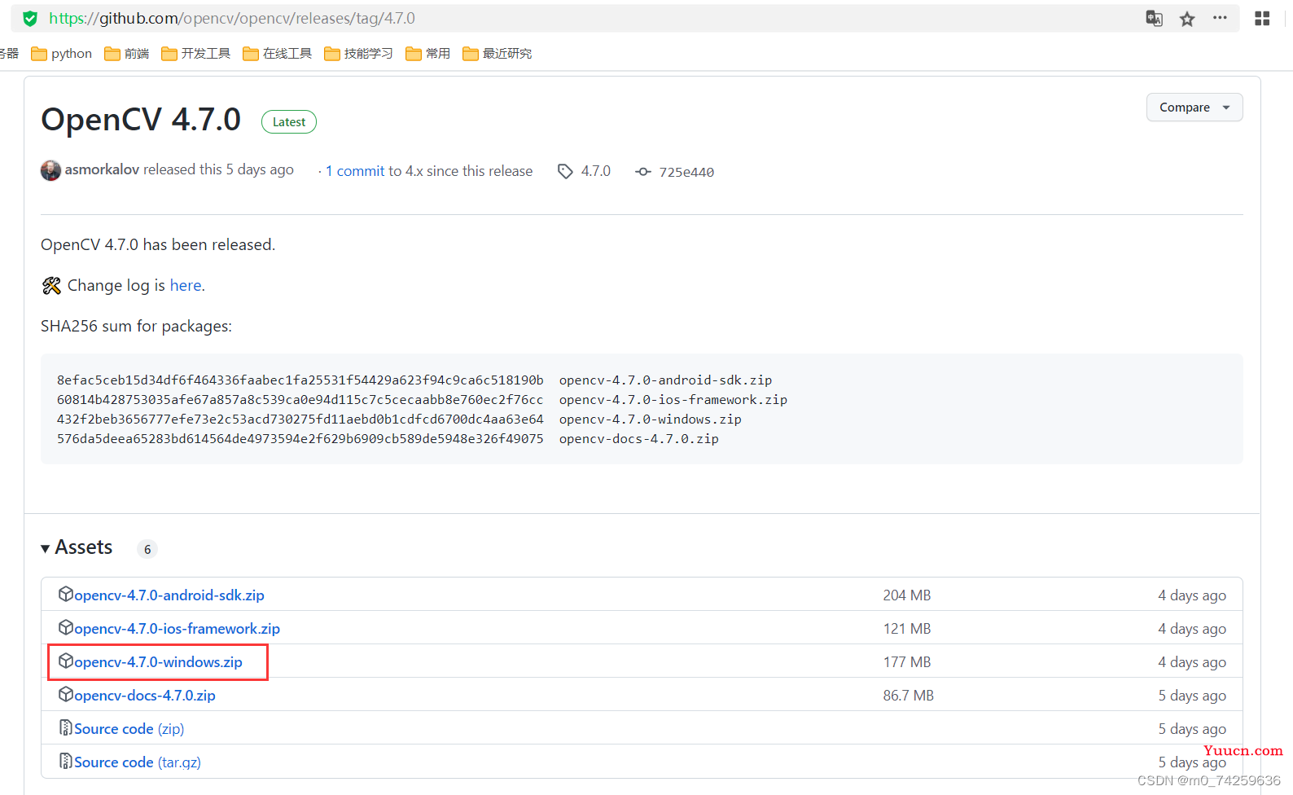Click file icon for Source code (zip)
Image resolution: width=1293 pixels, height=795 pixels.
pos(66,727)
